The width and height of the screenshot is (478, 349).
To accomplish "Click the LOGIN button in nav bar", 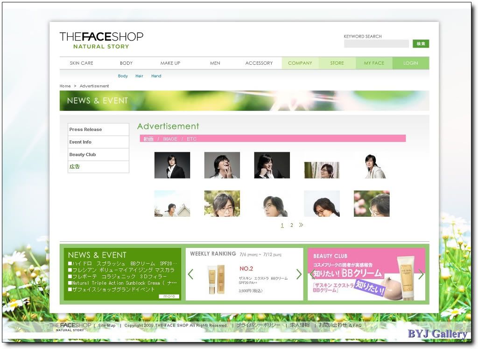I will click(x=411, y=63).
